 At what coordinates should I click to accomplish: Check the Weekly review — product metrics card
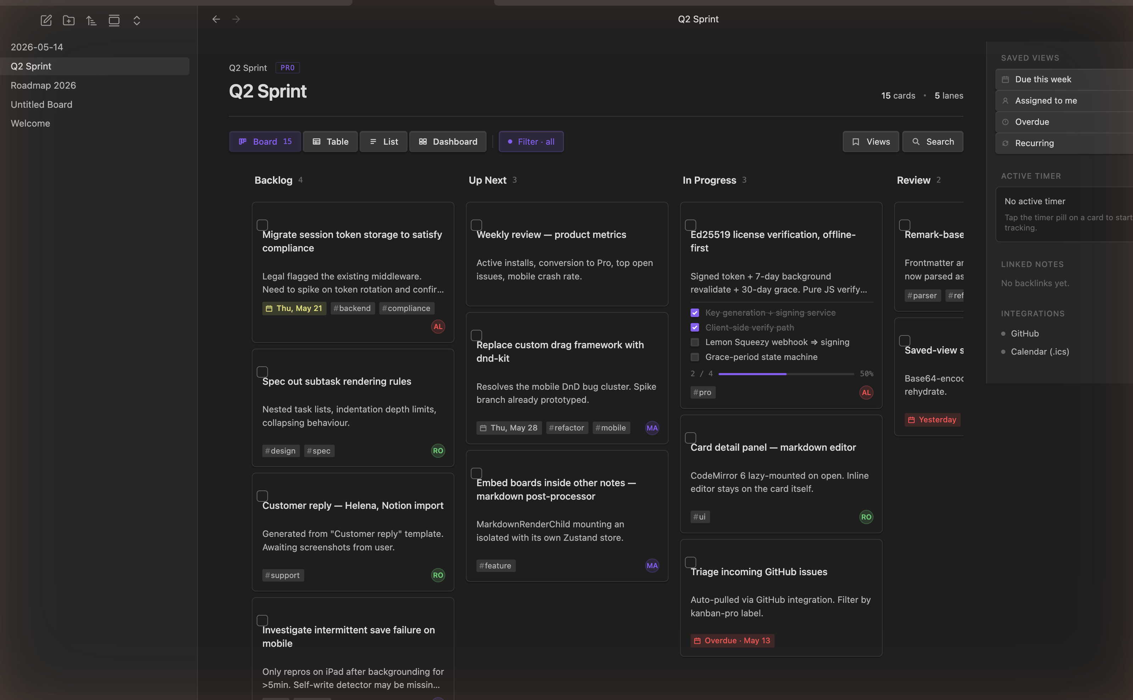(477, 225)
